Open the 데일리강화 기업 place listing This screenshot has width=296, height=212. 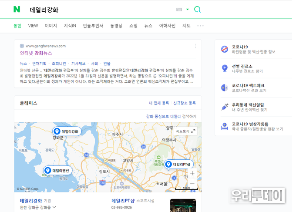pyautogui.click(x=31, y=201)
